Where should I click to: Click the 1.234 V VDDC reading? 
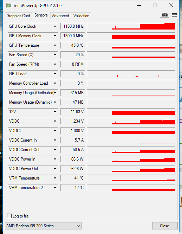[x=73, y=121]
